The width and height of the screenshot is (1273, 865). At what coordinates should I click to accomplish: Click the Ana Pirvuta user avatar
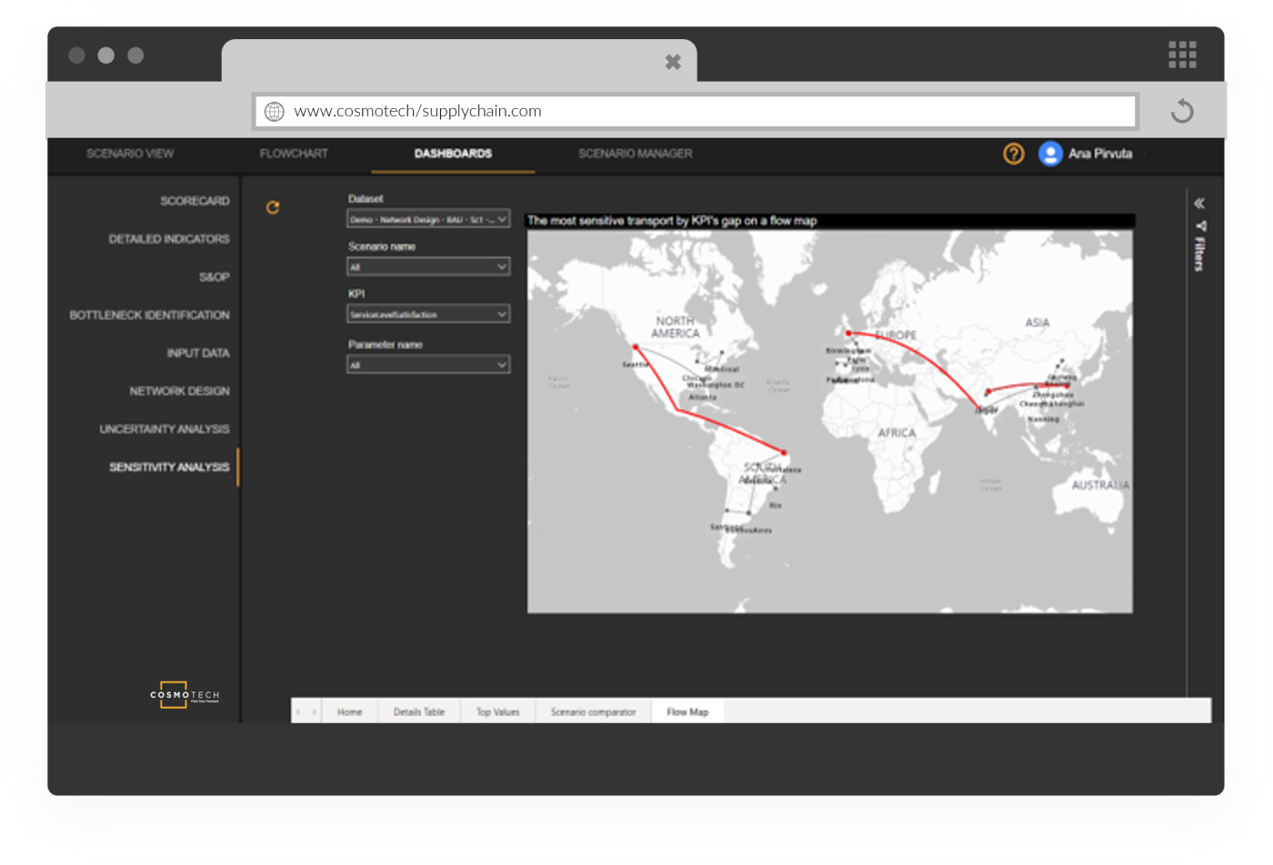click(x=1050, y=154)
